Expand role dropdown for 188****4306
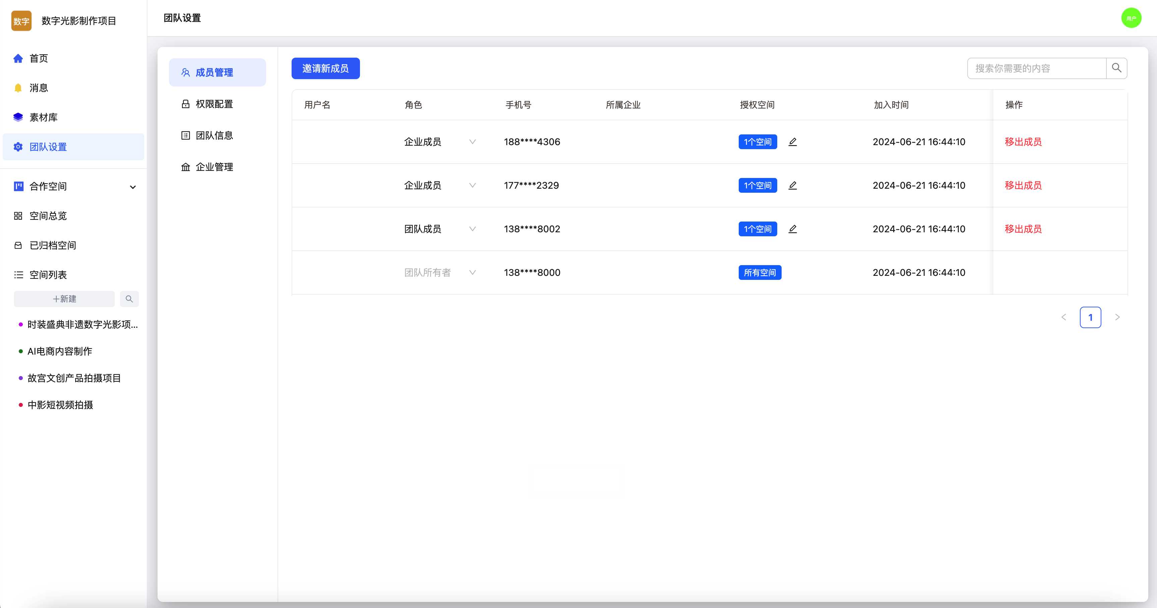This screenshot has width=1157, height=608. [x=472, y=142]
